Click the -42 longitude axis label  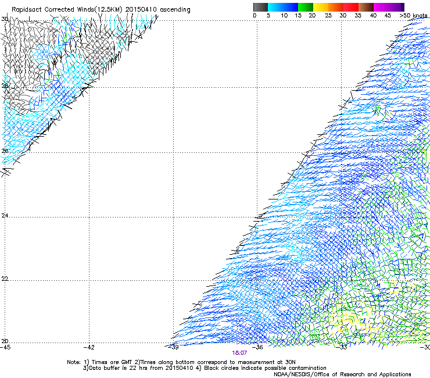89,347
